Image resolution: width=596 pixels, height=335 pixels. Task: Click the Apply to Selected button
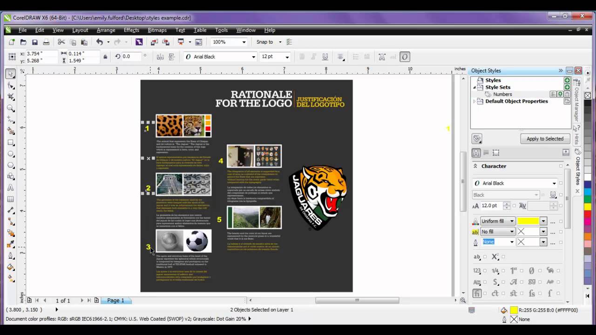(545, 139)
